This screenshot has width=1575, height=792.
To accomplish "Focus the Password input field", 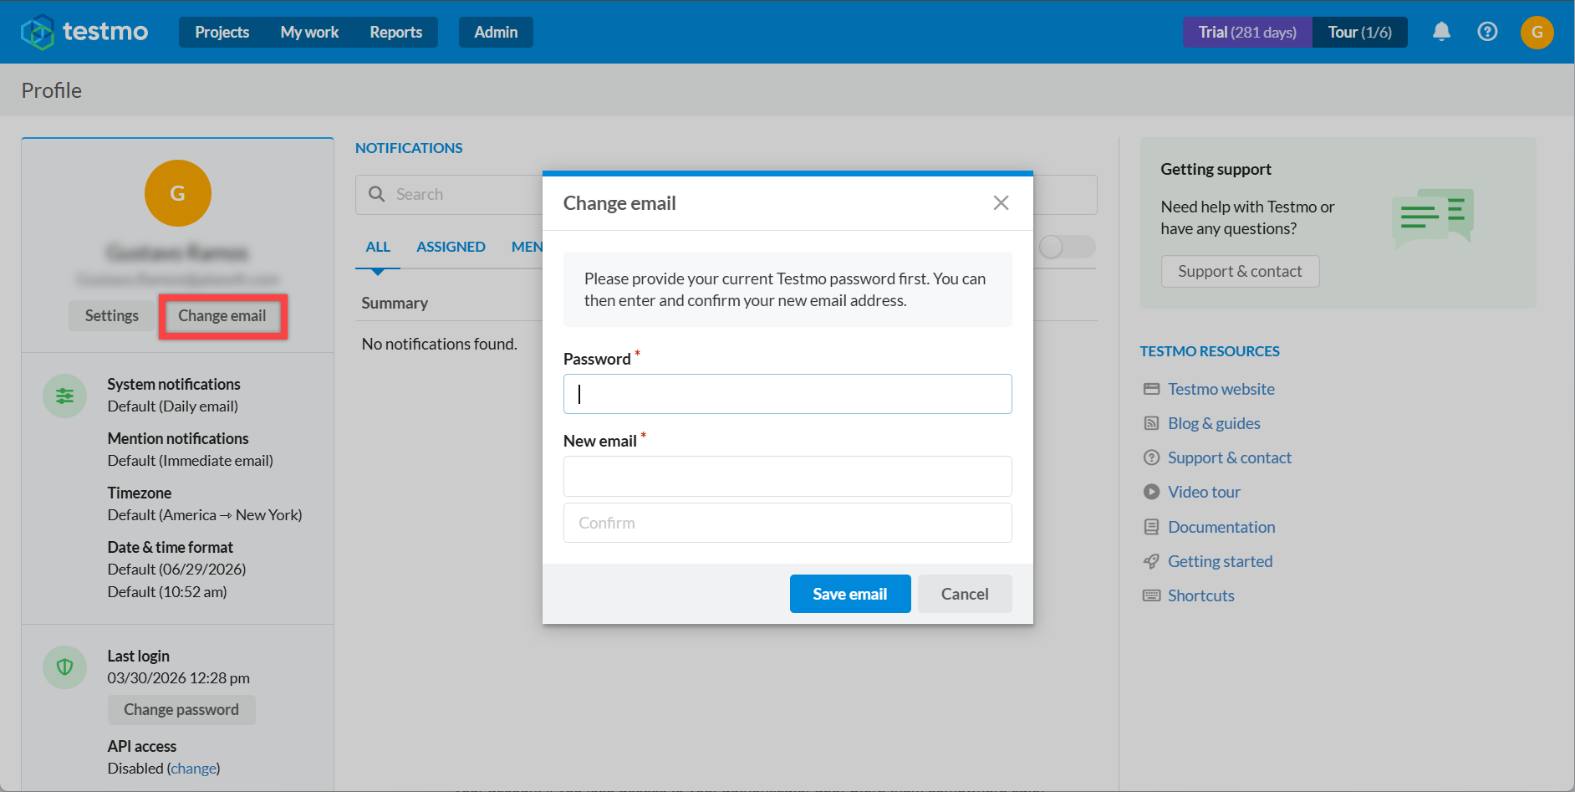I will pyautogui.click(x=787, y=394).
